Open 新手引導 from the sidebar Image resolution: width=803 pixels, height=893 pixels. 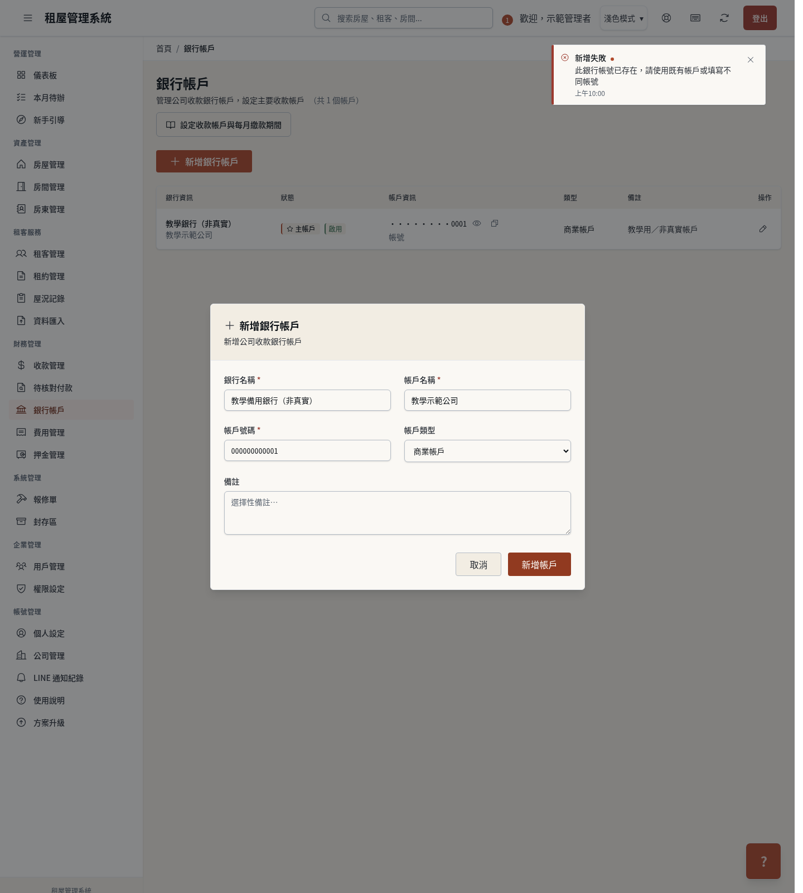coord(71,120)
